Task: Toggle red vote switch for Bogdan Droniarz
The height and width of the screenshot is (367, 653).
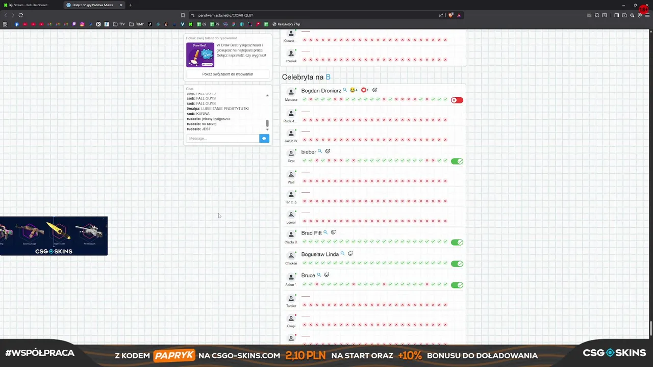Action: 457,100
